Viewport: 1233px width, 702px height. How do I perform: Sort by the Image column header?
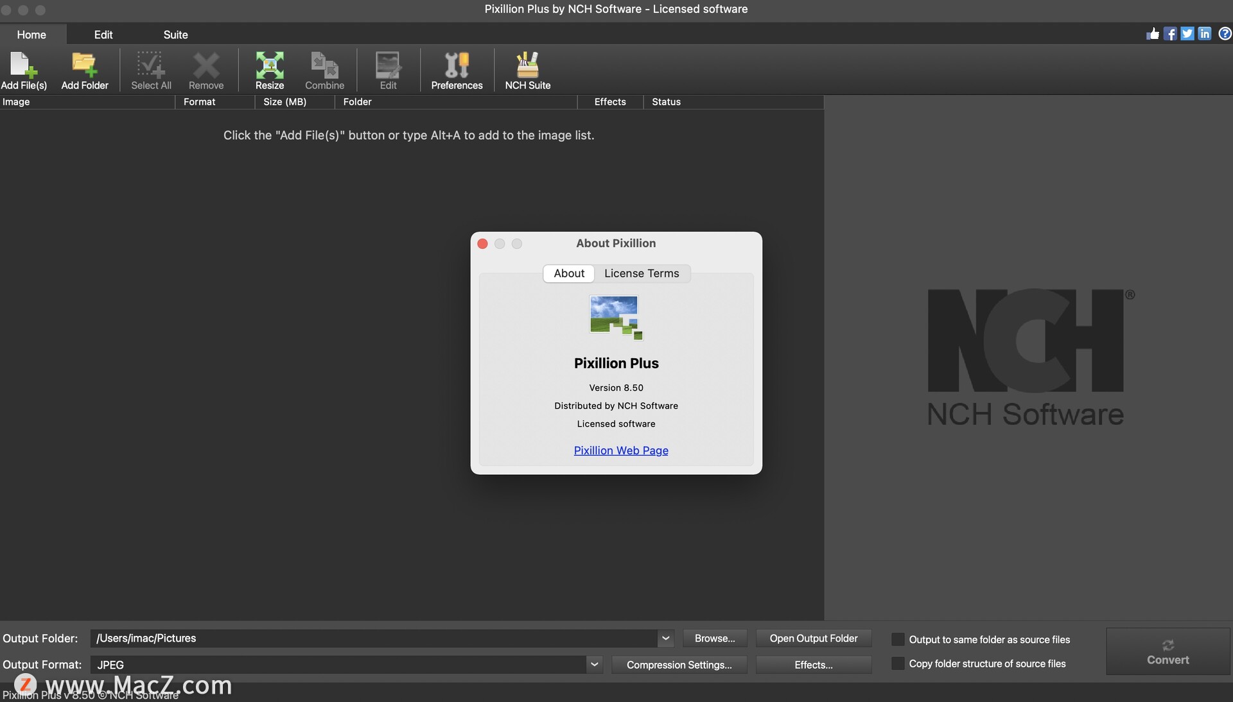[x=87, y=102]
